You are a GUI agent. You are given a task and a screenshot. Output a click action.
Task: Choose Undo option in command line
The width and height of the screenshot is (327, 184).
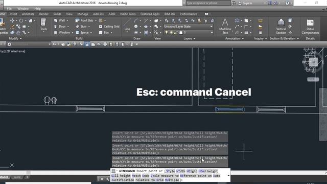146,176
